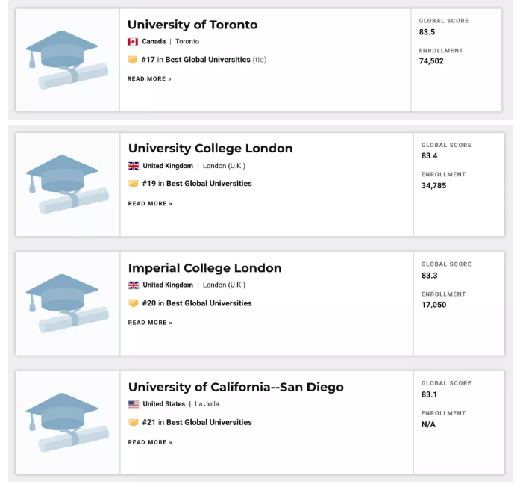The width and height of the screenshot is (520, 484).
Task: Click the #19 in Best Global Universities link
Action: (x=197, y=184)
